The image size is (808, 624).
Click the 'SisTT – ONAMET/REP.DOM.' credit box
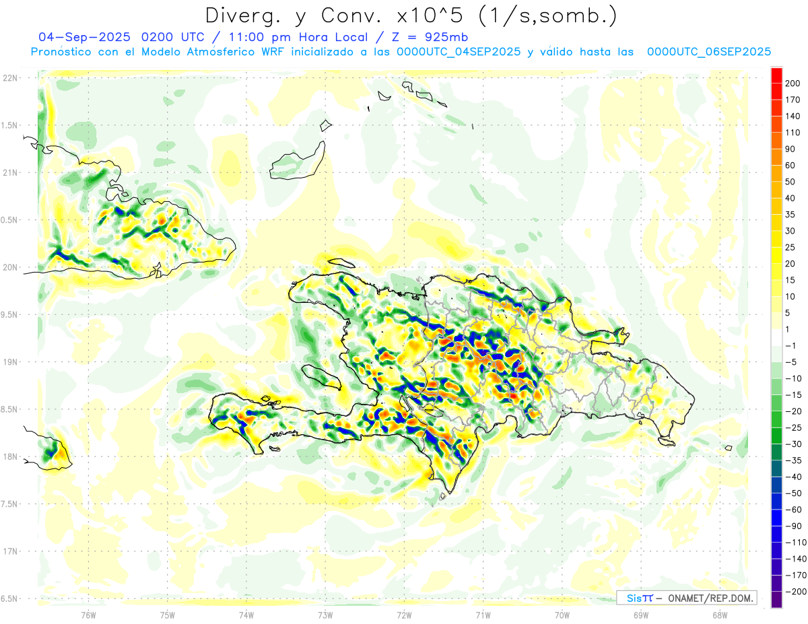(x=687, y=598)
